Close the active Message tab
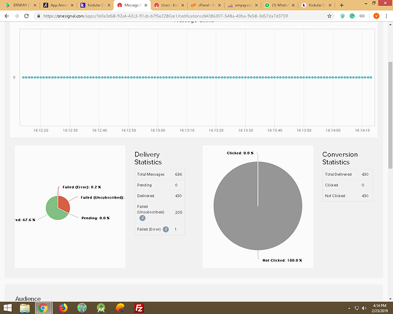The image size is (393, 314). (146, 5)
